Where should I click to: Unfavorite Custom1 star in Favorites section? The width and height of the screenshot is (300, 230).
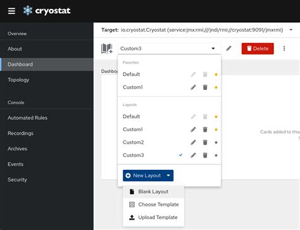coord(216,87)
